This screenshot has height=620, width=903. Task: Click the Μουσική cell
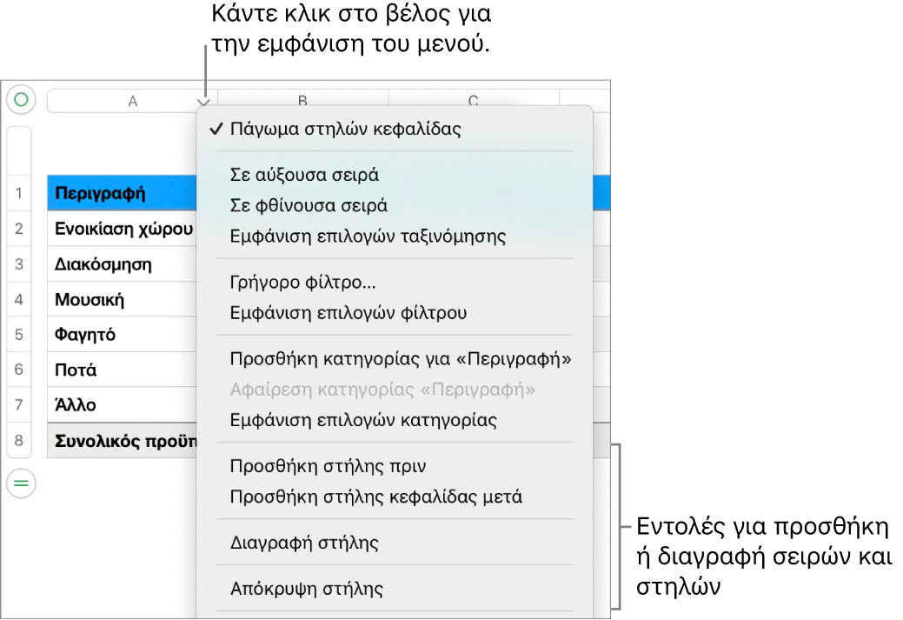tap(122, 300)
